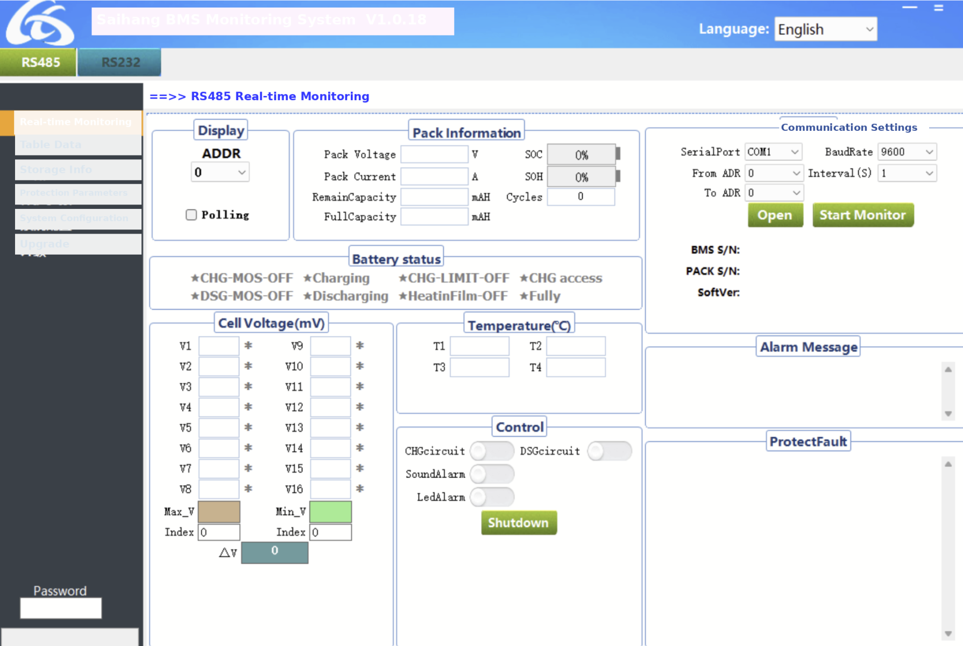Click the Charging status indicator

coord(336,278)
